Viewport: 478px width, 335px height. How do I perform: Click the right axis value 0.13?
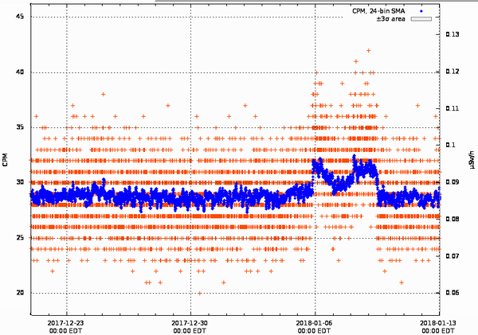[x=453, y=34]
